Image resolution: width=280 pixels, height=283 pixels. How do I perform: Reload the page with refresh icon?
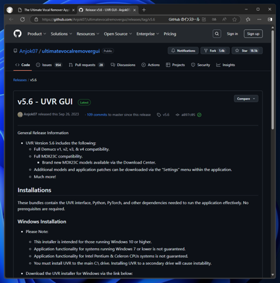(23, 19)
